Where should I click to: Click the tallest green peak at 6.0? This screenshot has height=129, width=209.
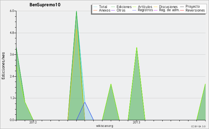(76, 11)
